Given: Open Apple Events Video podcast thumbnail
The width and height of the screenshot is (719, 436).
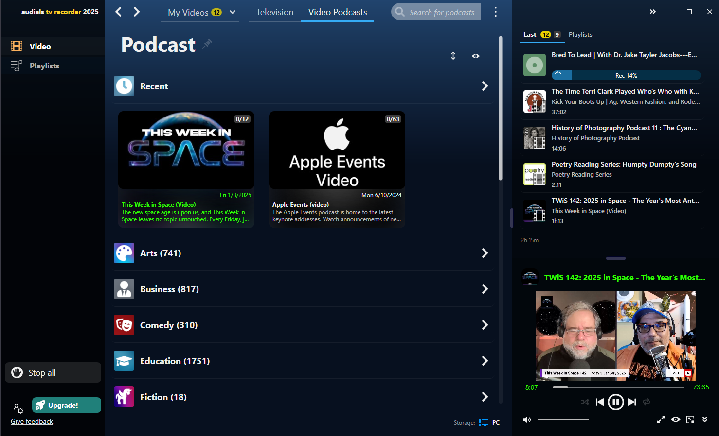Looking at the screenshot, I should click(x=337, y=150).
